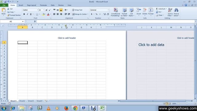Toggle Center horizontal alignment
The image size is (197, 111).
[58, 14]
